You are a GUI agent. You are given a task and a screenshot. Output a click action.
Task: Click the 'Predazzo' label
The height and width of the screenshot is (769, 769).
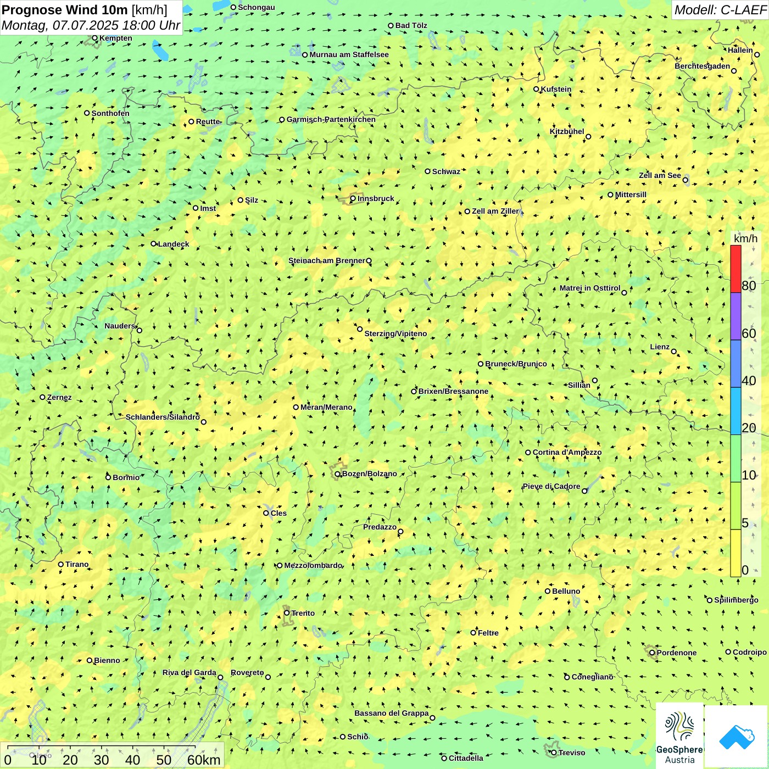[x=380, y=527]
